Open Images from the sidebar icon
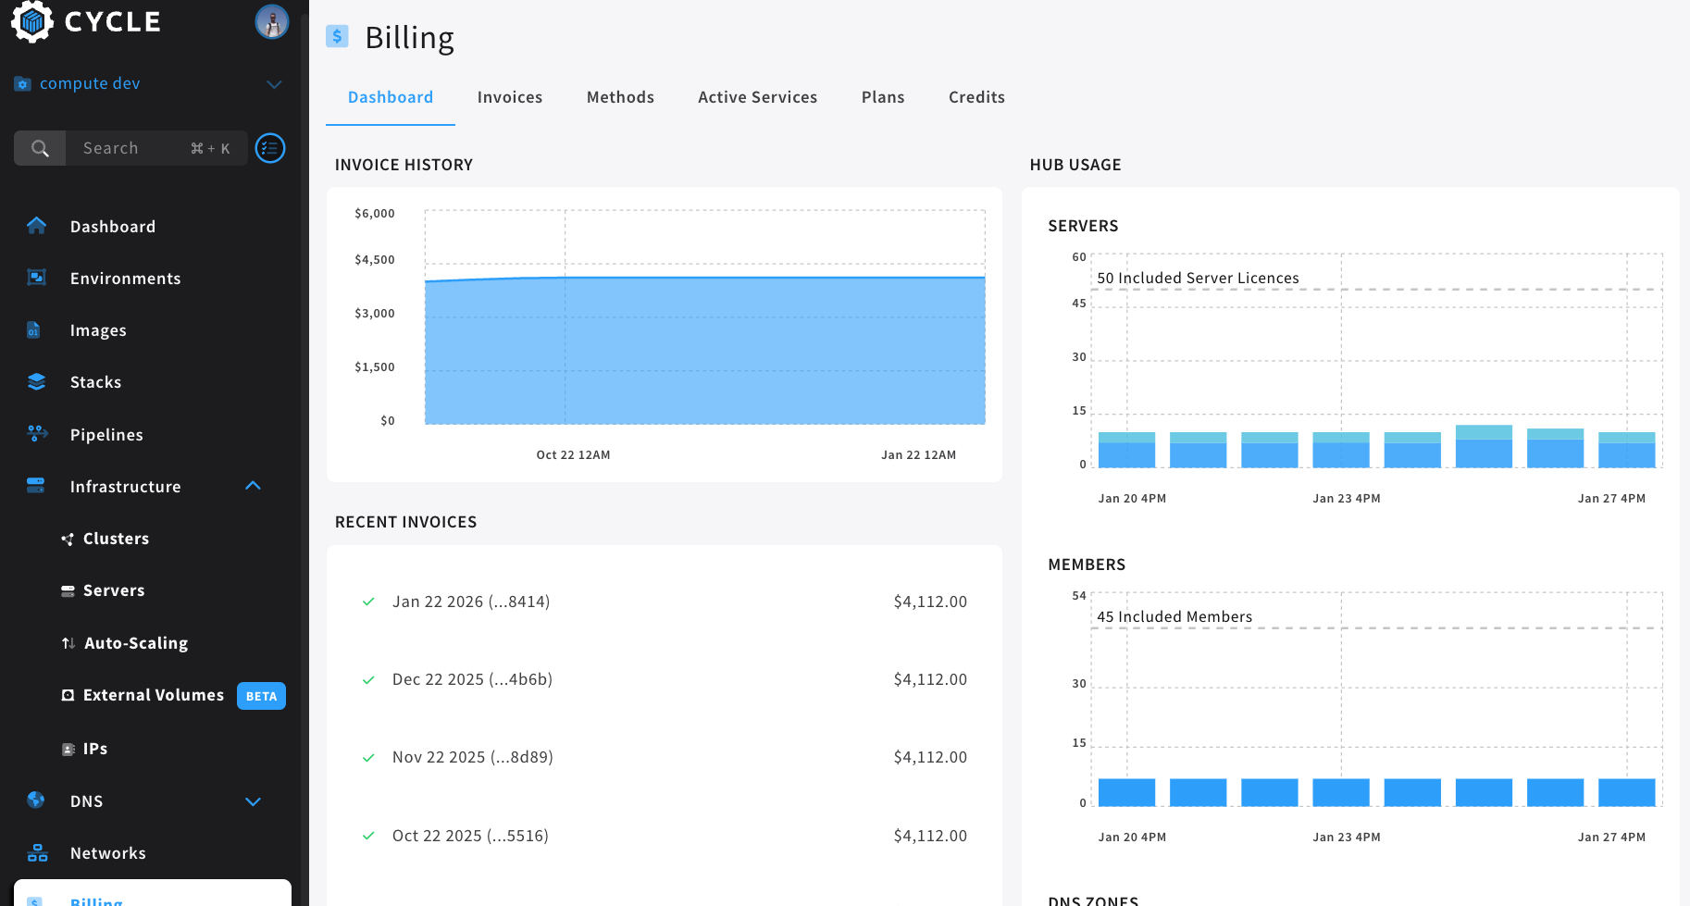1690x906 pixels. [36, 329]
